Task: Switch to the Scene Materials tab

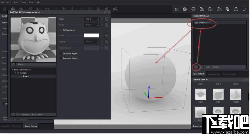Action: point(199,74)
